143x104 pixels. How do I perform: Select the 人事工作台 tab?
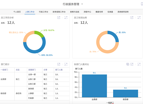tap(30, 12)
